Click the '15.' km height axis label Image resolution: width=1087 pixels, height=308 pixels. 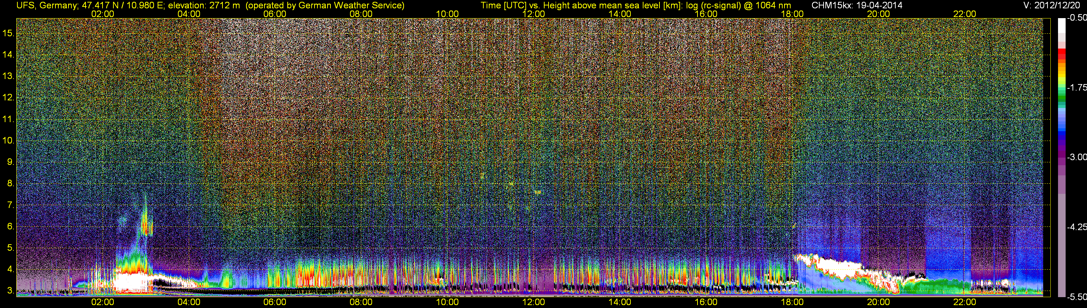8,33
